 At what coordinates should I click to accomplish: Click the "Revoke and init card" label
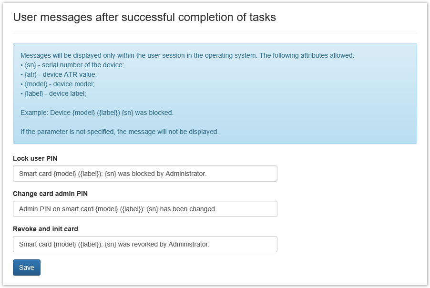[x=45, y=229]
